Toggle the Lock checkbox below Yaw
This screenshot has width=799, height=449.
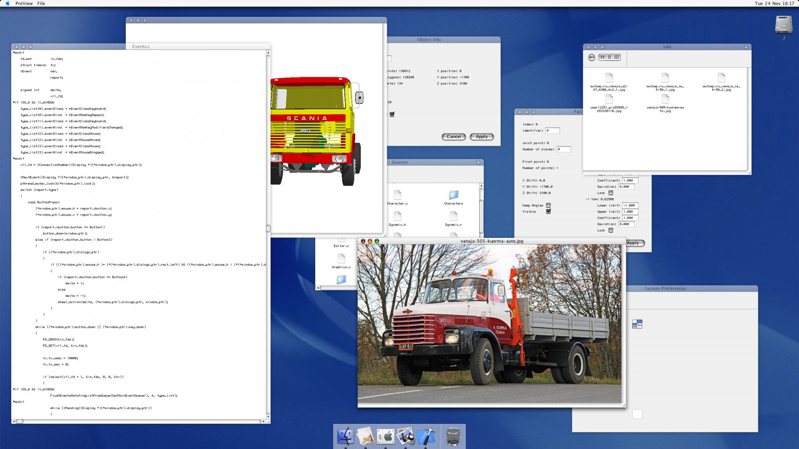click(611, 230)
